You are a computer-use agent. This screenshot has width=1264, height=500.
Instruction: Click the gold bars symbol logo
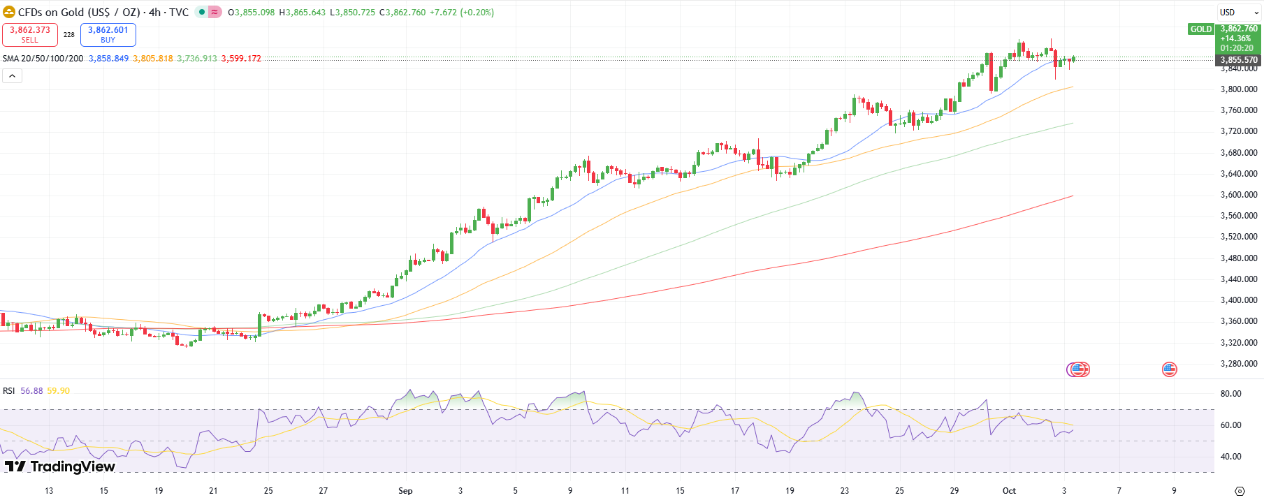click(9, 12)
